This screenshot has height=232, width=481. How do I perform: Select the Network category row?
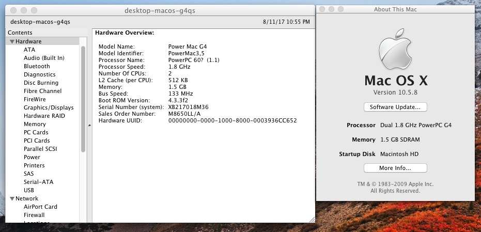[x=42, y=198]
